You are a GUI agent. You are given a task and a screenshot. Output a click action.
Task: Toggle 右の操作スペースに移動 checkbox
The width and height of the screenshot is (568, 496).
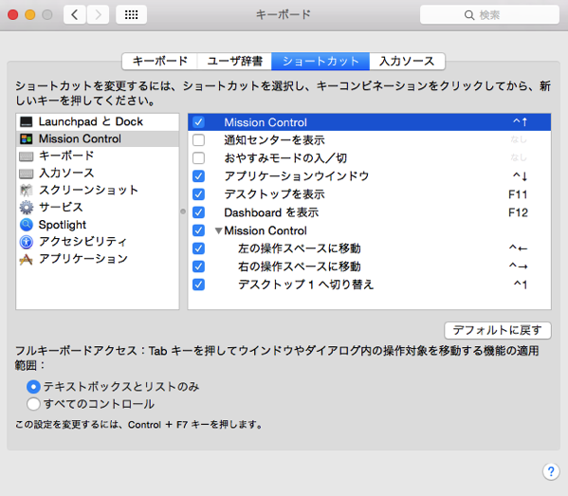tap(198, 266)
